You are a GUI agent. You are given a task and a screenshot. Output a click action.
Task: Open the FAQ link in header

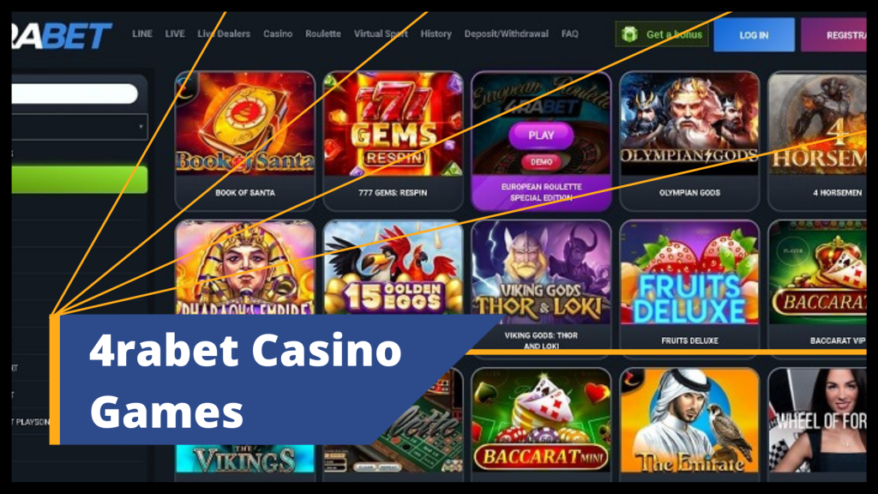569,33
